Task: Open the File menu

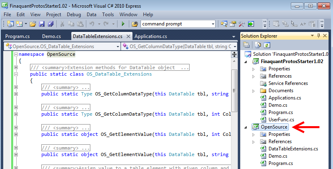Action: pos(7,15)
